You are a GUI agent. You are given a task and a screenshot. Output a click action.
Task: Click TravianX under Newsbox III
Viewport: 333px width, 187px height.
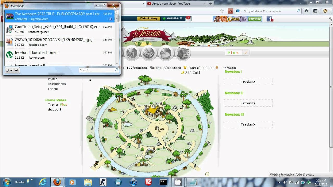248,124
